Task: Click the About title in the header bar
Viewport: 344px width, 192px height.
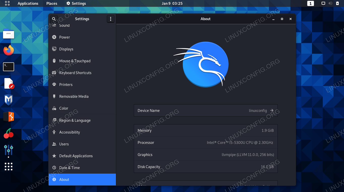Action: point(206,19)
